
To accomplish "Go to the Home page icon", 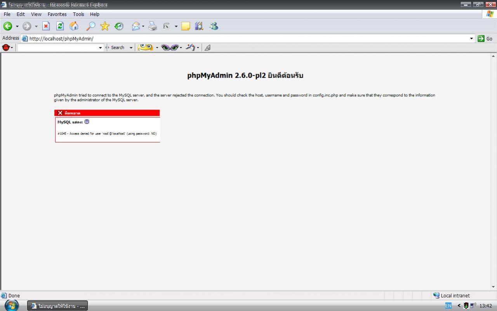I will click(74, 26).
